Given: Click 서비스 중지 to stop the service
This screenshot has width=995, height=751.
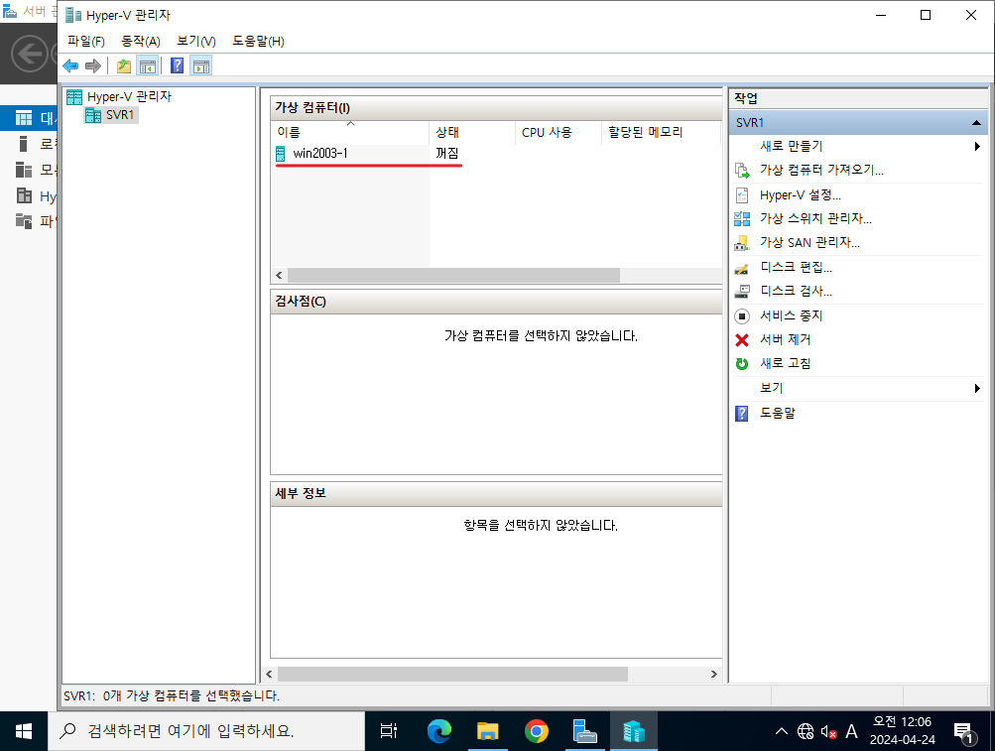Looking at the screenshot, I should [791, 315].
